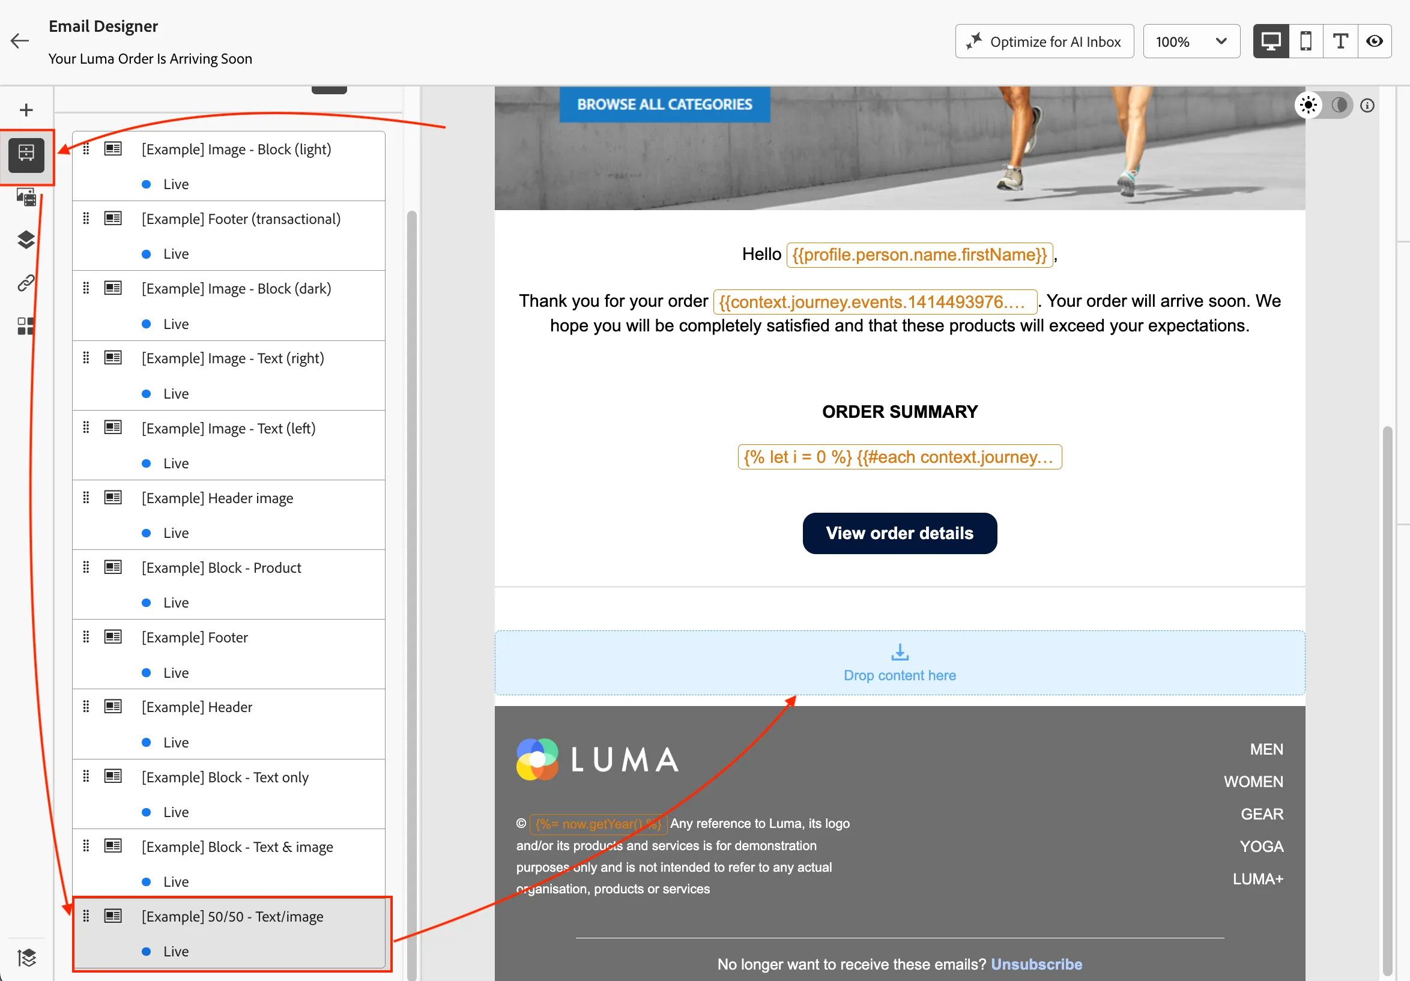Viewport: 1410px width, 981px height.
Task: Select [Example] Block - Product fragment
Action: (228, 584)
